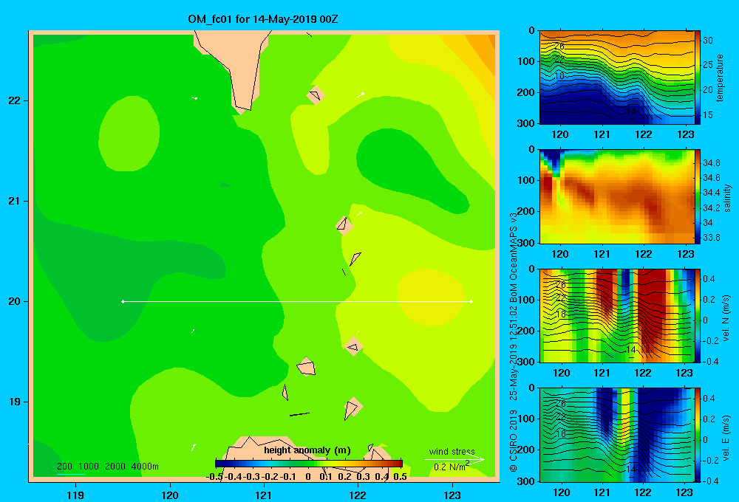Click the "wind stress" label
The width and height of the screenshot is (739, 502).
coord(452,451)
